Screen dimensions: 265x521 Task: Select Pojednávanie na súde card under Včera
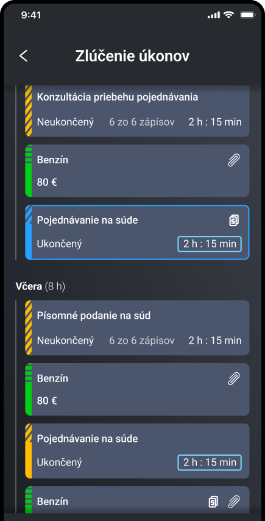pyautogui.click(x=137, y=451)
